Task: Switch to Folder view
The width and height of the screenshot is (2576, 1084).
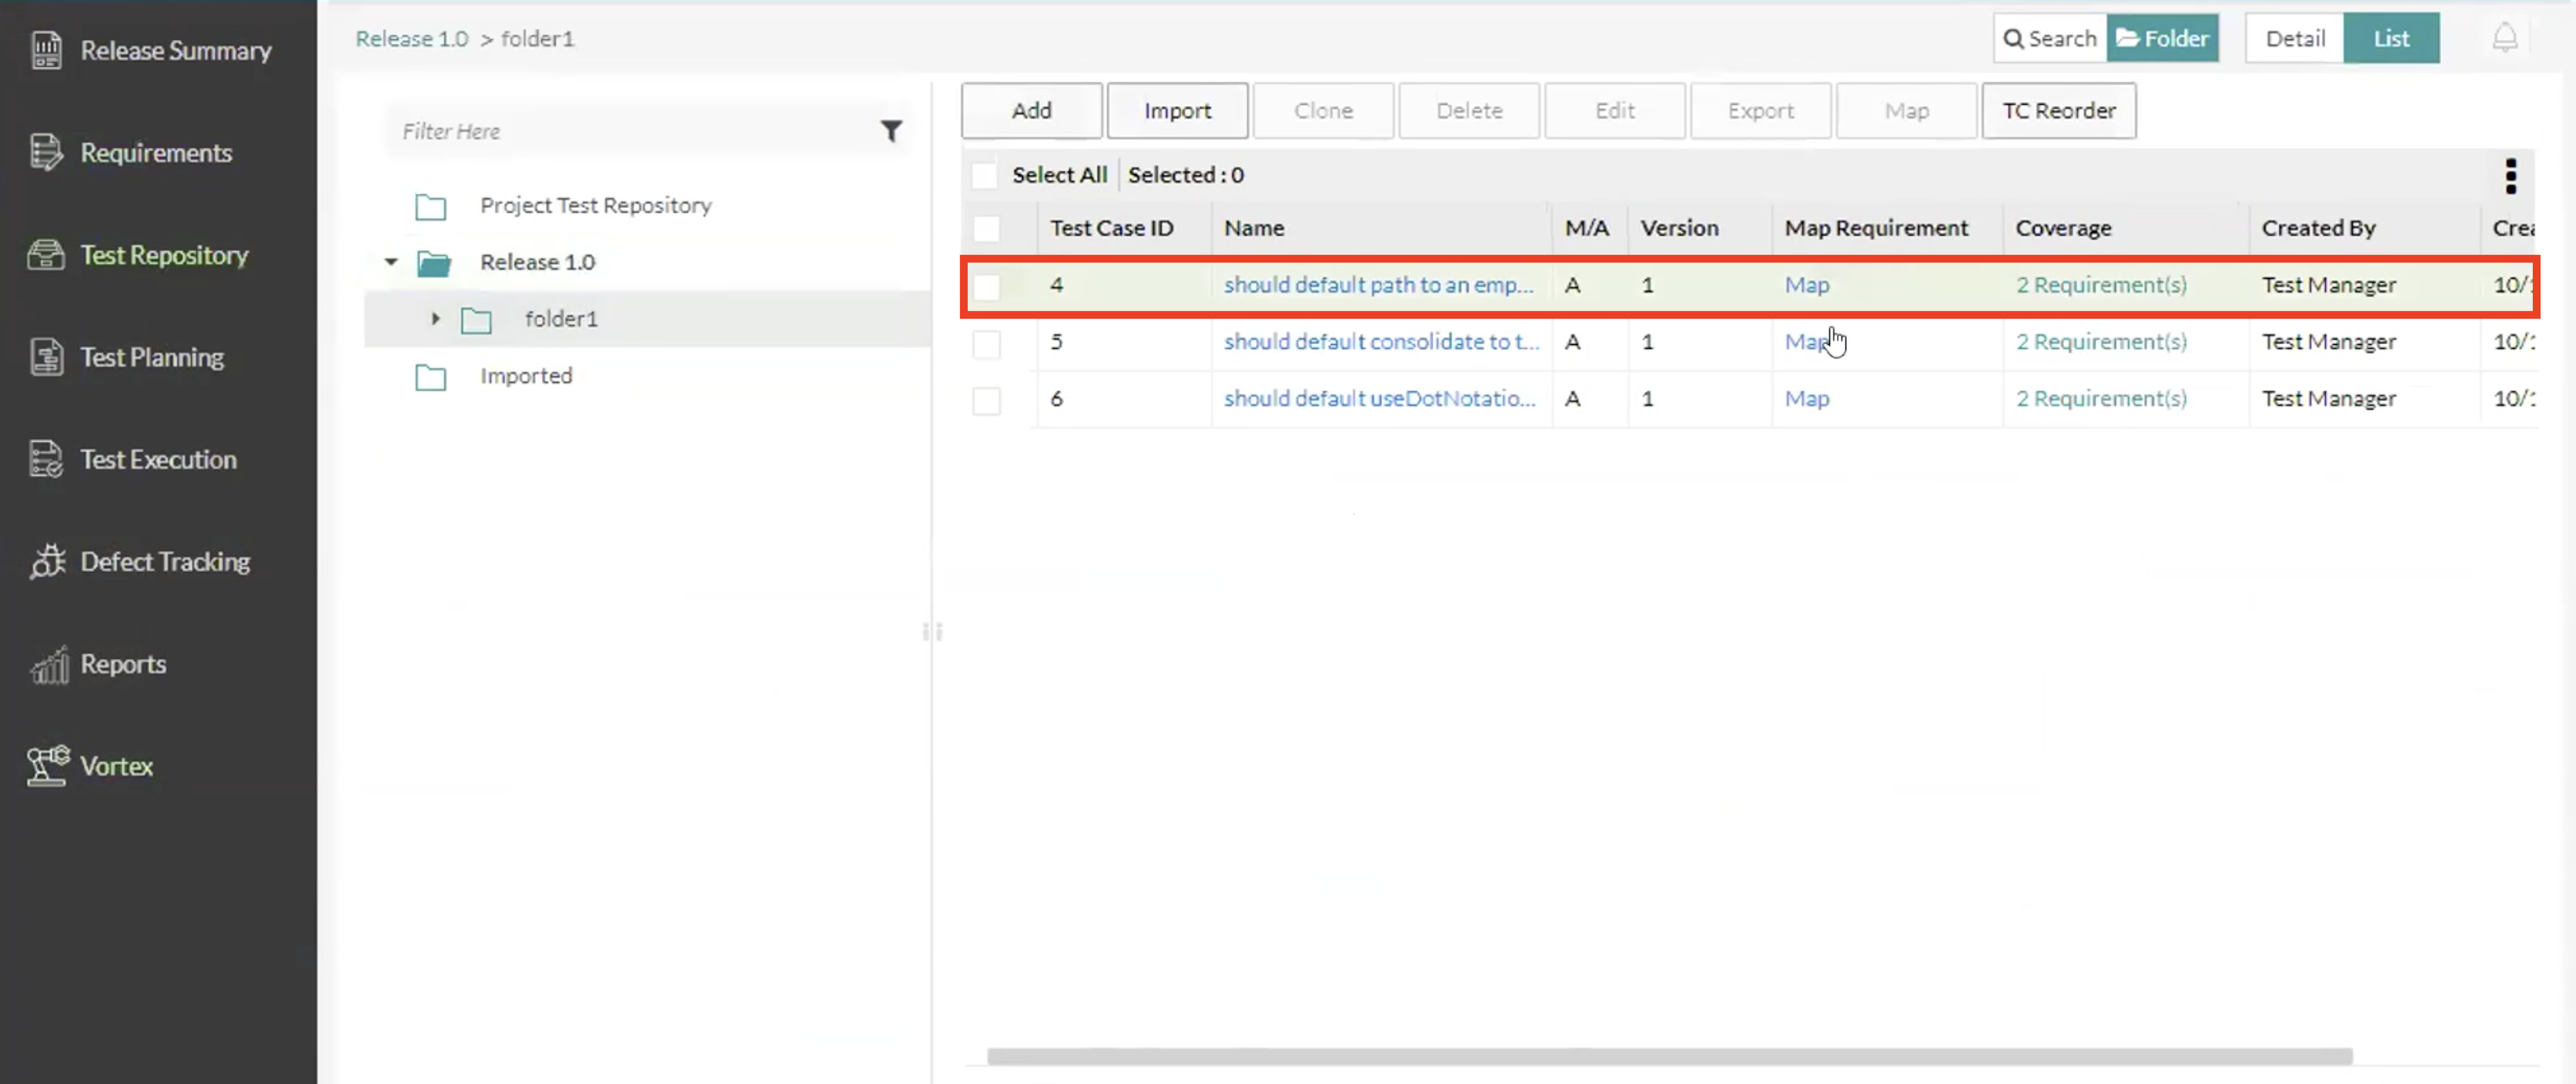Action: [x=2162, y=38]
